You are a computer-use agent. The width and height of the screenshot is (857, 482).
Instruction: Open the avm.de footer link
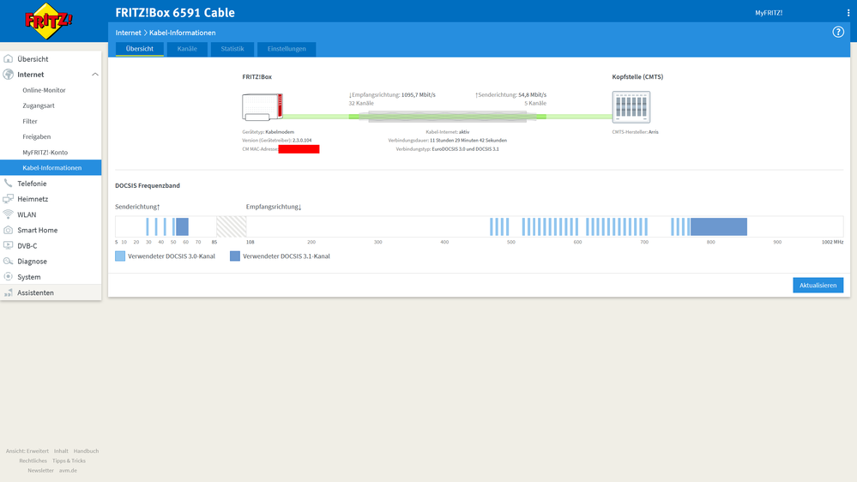[69, 471]
